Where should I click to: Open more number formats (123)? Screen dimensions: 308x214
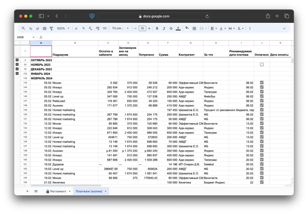pos(104,28)
